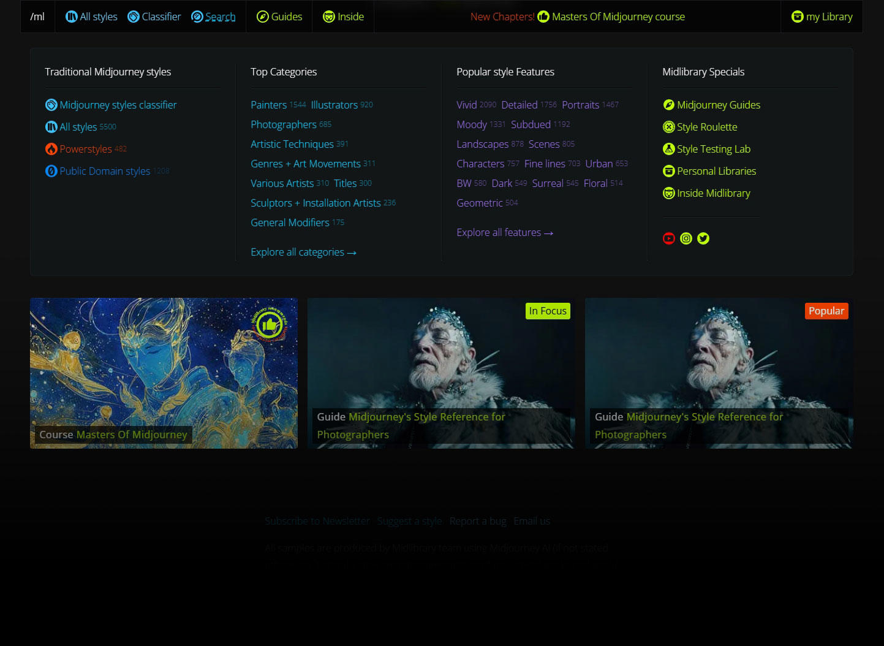
Task: Click the Midjourney styles classifier tag icon
Action: pyautogui.click(x=51, y=105)
